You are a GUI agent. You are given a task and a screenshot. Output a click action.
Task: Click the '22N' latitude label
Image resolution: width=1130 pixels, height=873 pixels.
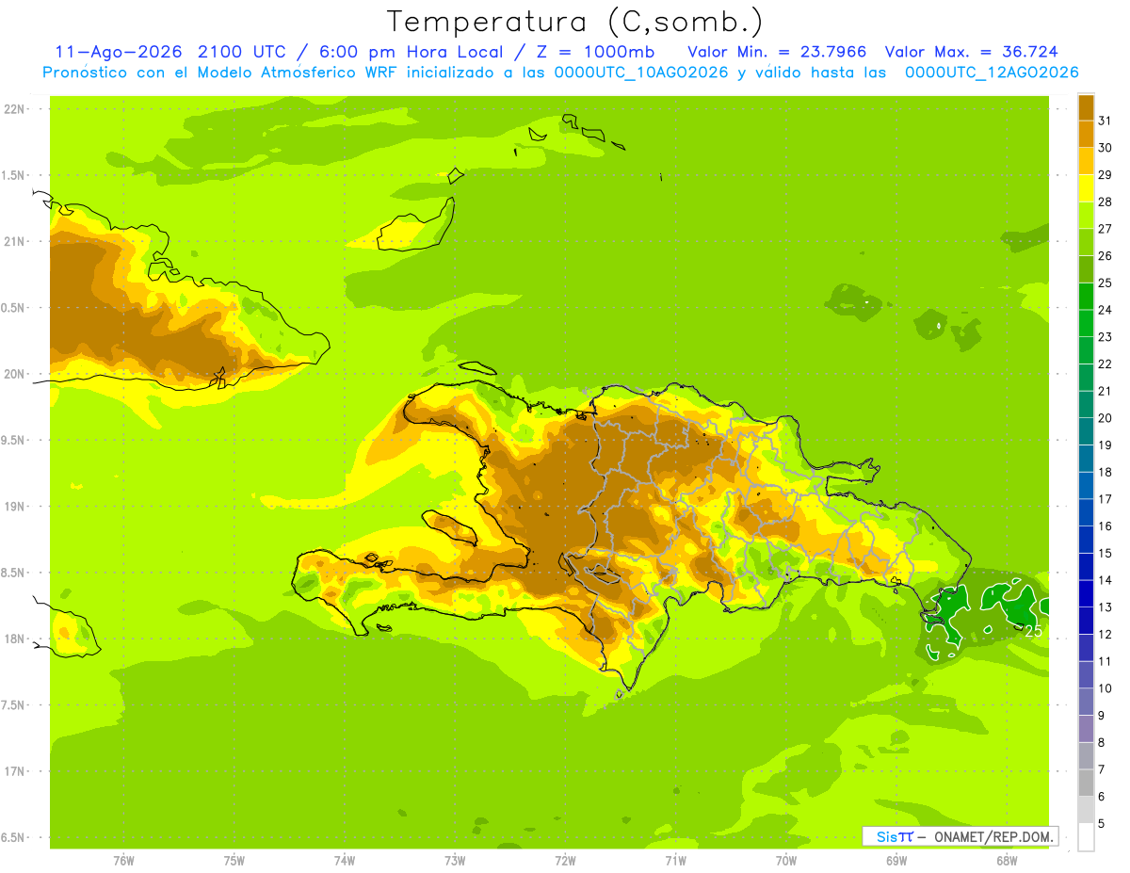[x=15, y=109]
